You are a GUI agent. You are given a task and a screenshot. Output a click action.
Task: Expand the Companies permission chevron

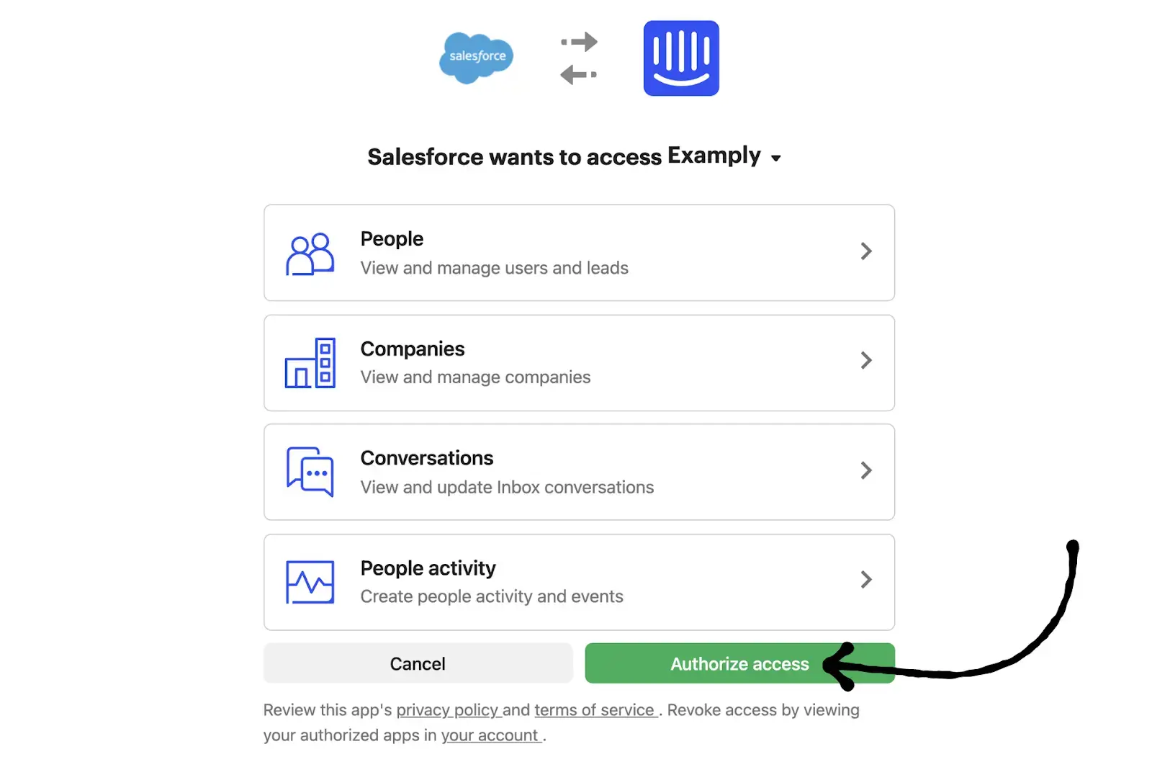(x=866, y=360)
